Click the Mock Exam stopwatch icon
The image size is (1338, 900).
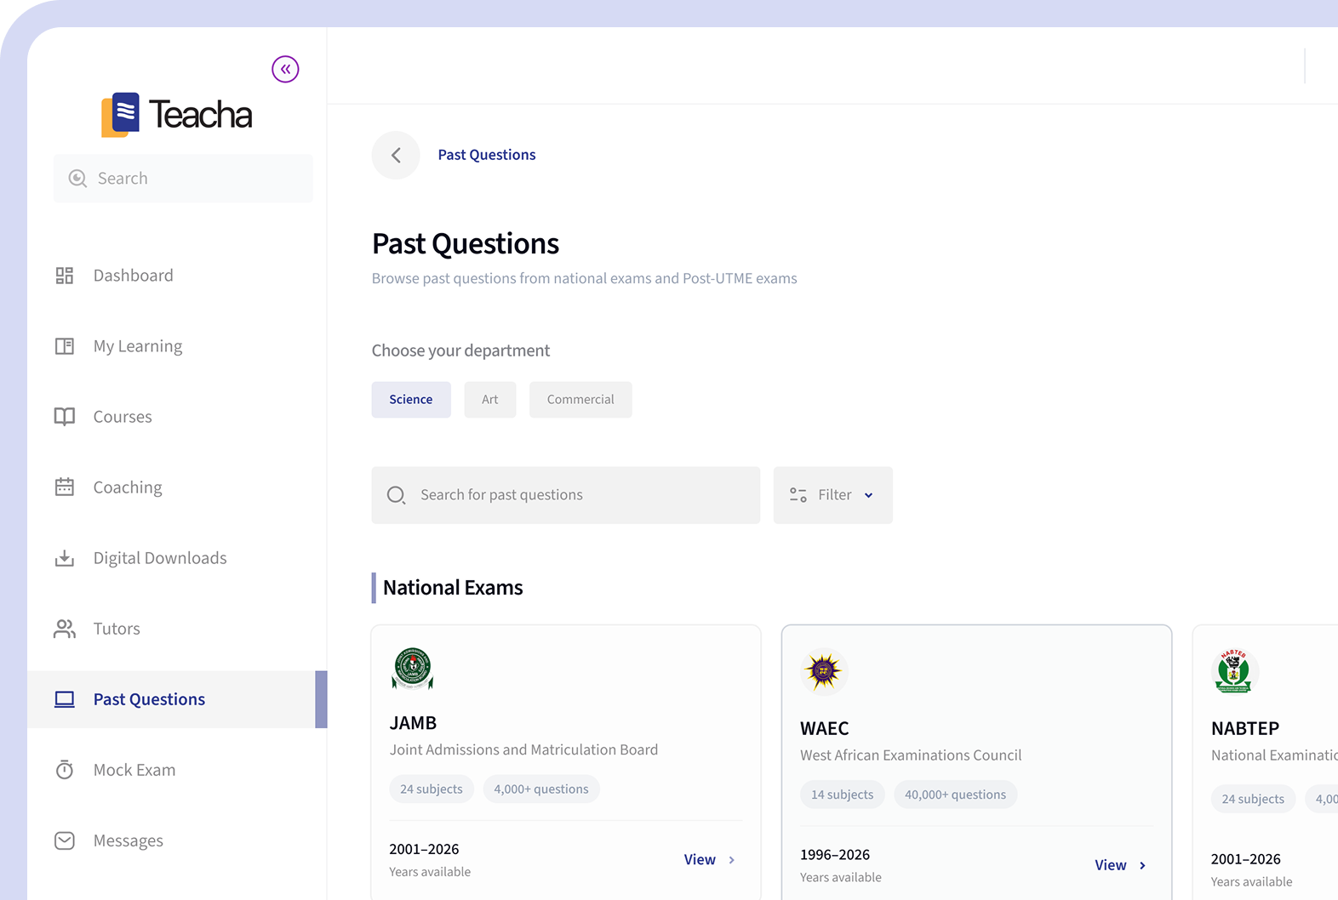coord(65,770)
